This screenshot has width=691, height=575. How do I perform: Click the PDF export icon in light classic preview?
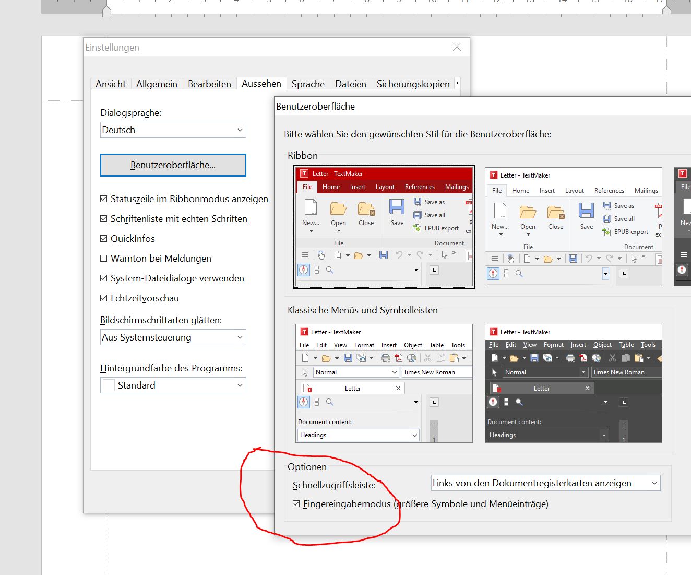tap(399, 358)
